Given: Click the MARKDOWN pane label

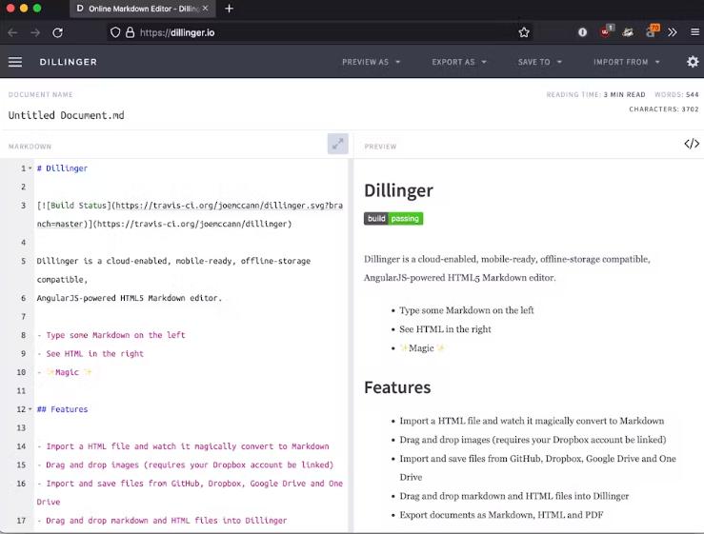Looking at the screenshot, I should pos(30,147).
